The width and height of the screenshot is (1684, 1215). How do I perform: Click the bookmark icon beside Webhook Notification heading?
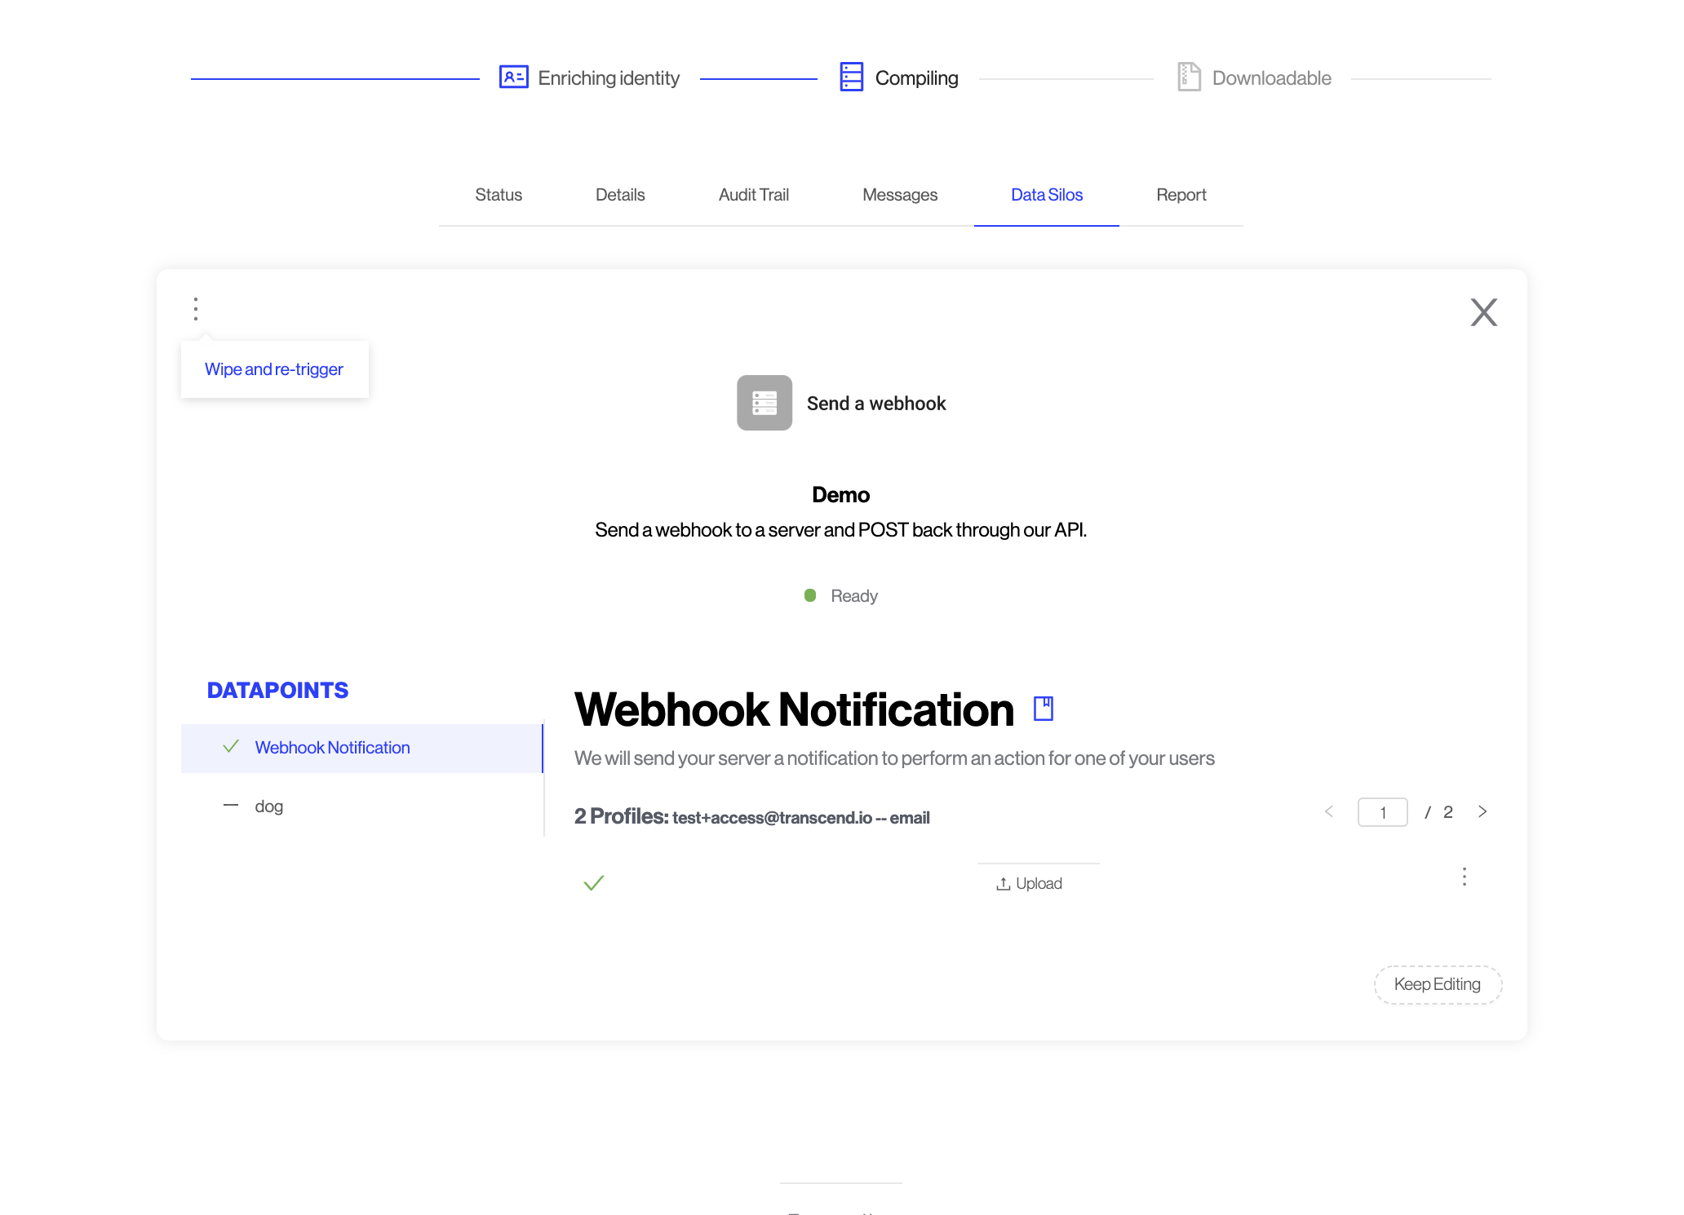pyautogui.click(x=1044, y=708)
